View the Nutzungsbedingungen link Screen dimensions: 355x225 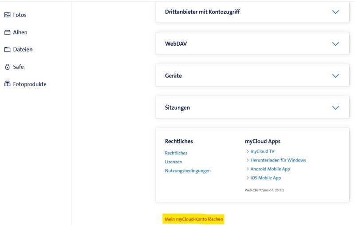tap(188, 171)
